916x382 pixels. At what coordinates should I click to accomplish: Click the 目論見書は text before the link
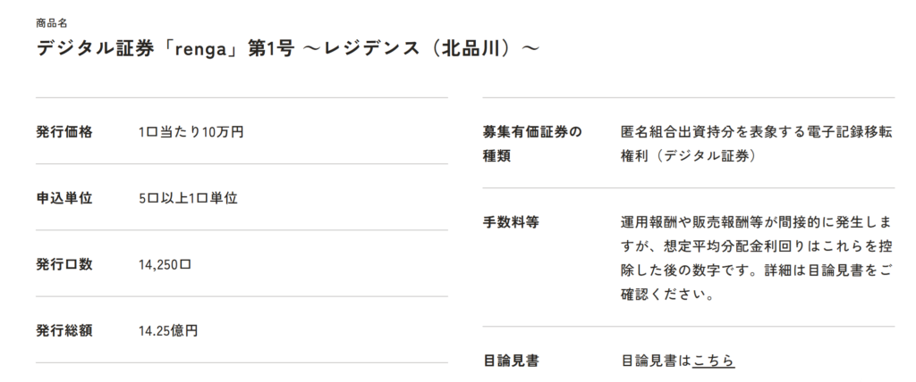(656, 361)
